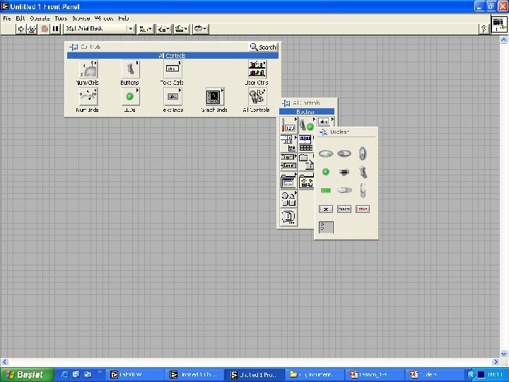Pick the lit round push button
This screenshot has height=382, width=509.
[x=326, y=154]
